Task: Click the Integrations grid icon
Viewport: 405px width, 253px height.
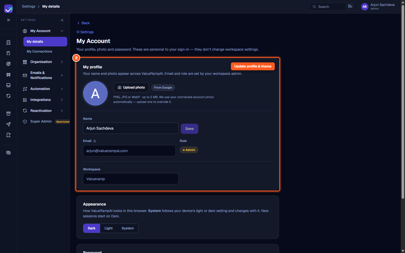Action: click(x=25, y=100)
